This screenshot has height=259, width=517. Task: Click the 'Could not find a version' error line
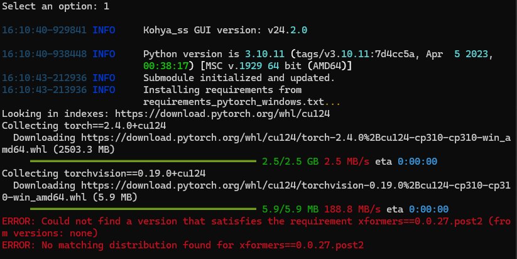click(256, 228)
